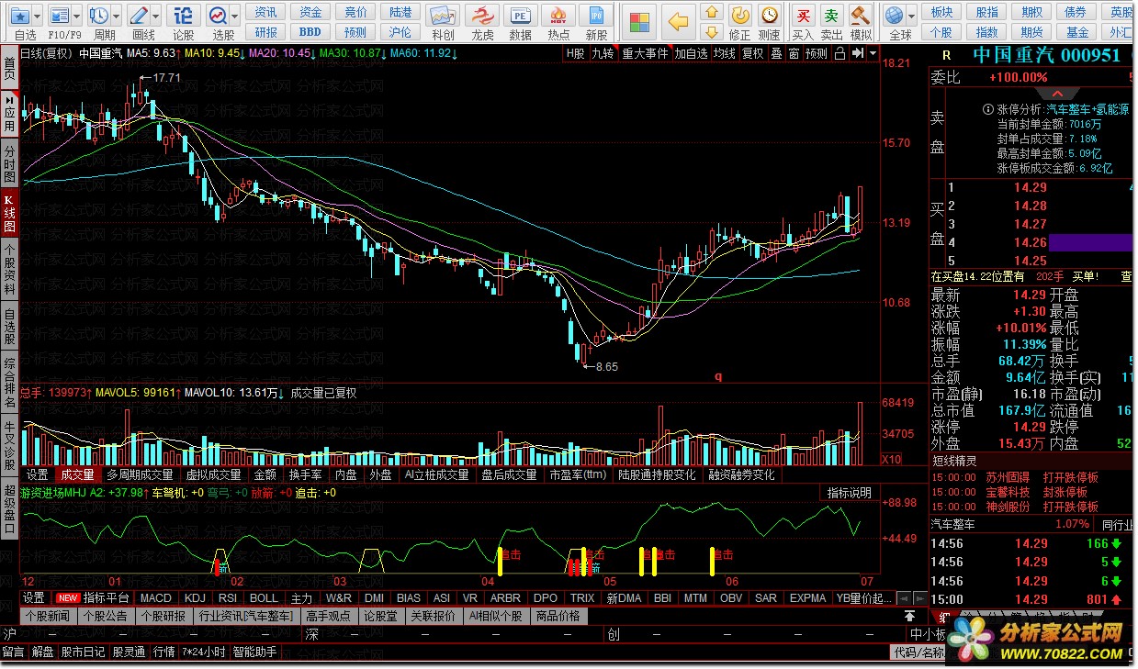Image resolution: width=1138 pixels, height=669 pixels.
Task: Select the KDJ indicator tab
Action: [195, 598]
